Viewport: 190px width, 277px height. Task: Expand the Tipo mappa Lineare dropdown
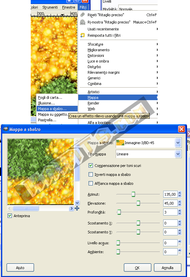(178, 154)
